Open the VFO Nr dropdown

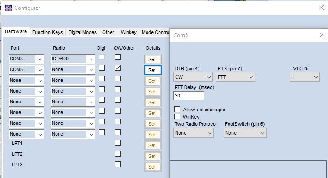click(305, 77)
